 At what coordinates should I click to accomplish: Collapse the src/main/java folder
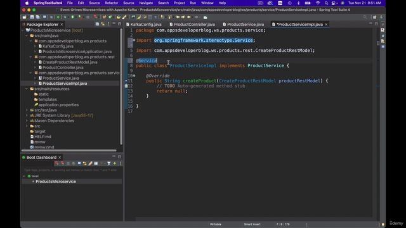[x=27, y=35]
